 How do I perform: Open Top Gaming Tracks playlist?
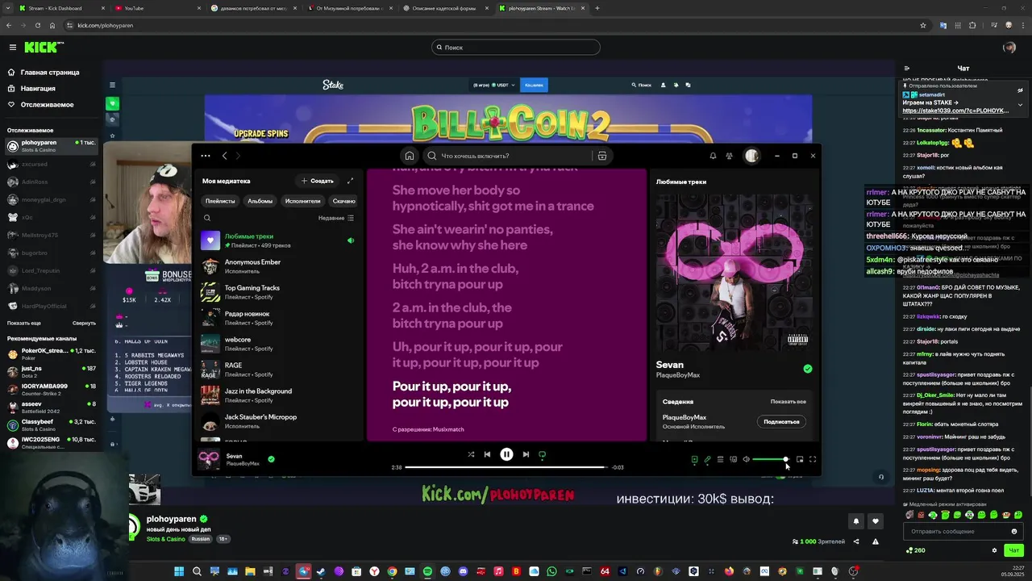[278, 291]
